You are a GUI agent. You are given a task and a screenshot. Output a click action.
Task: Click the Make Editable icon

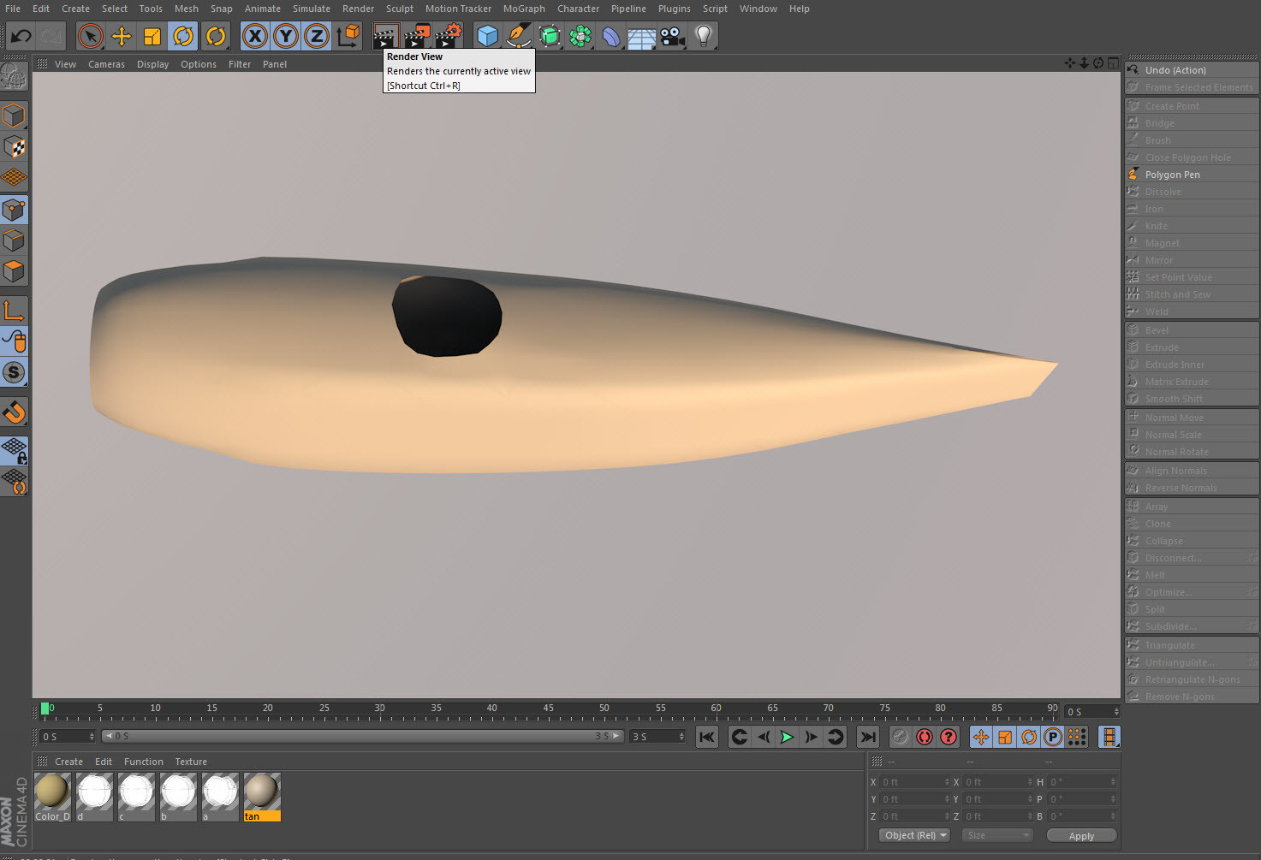15,77
